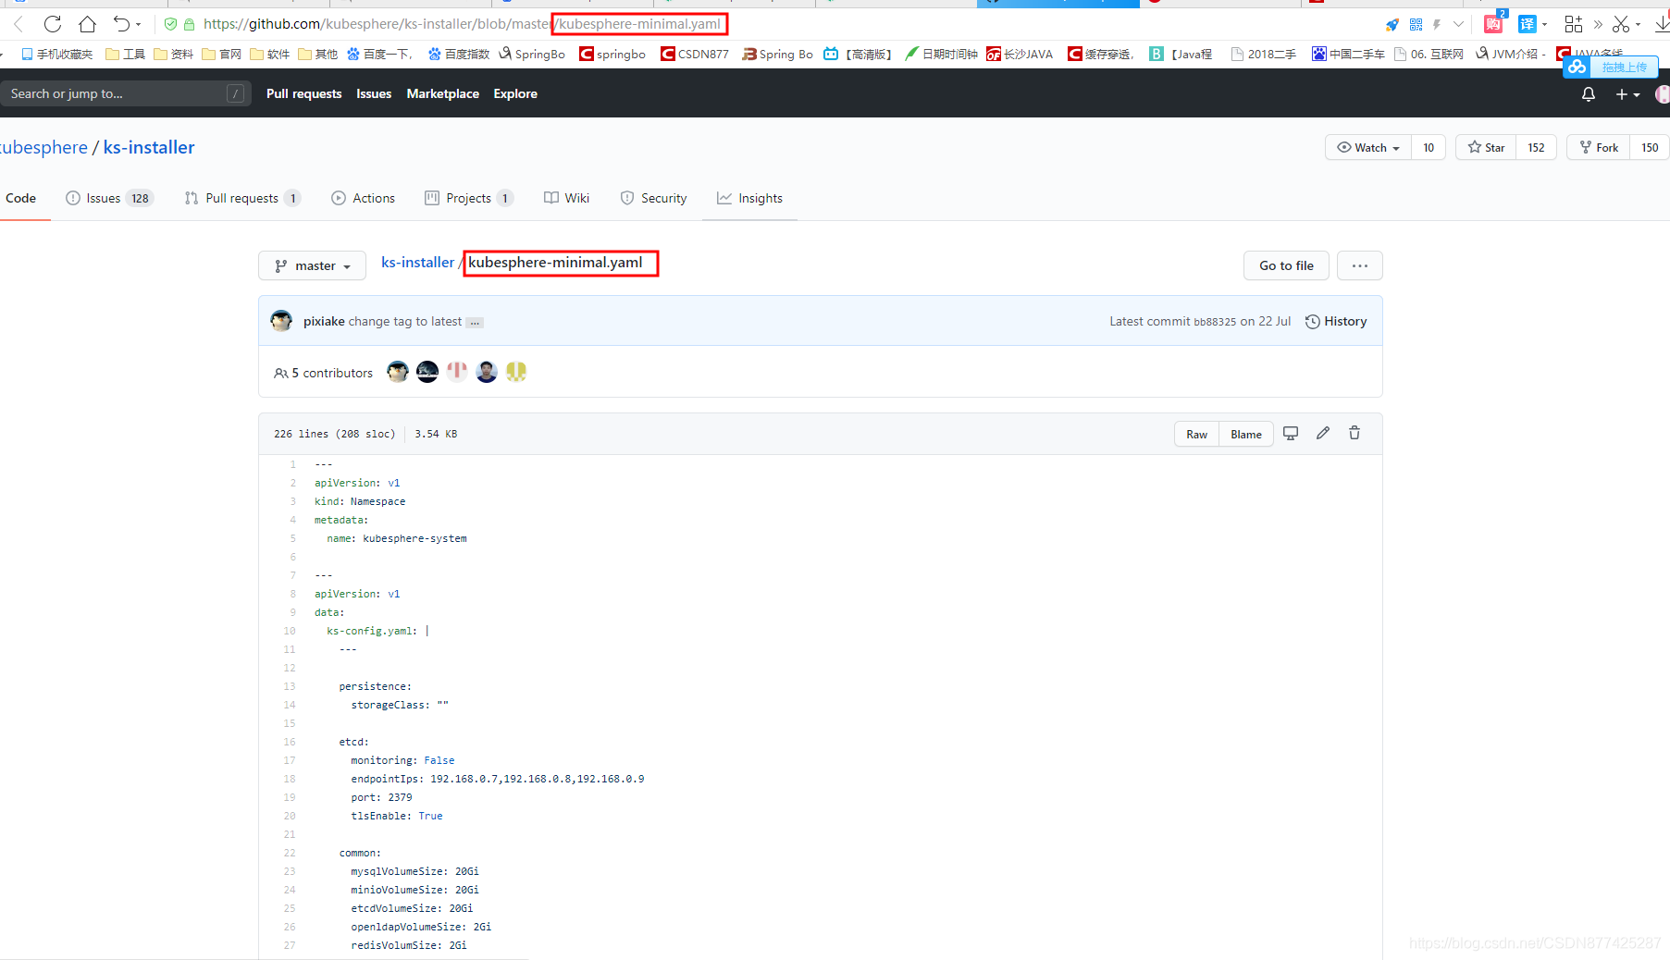Viewport: 1670px width, 960px height.
Task: Switch to the Code tab
Action: pyautogui.click(x=20, y=198)
